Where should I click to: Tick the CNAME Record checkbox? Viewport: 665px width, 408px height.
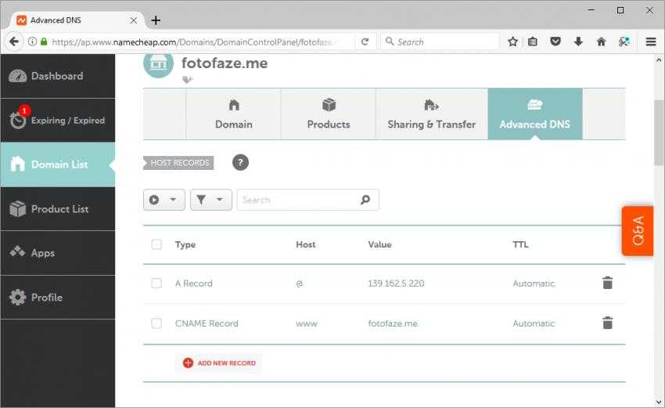(156, 323)
